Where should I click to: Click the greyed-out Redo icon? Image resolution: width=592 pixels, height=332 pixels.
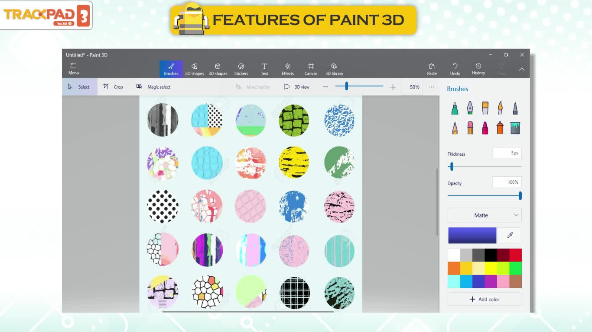(502, 69)
